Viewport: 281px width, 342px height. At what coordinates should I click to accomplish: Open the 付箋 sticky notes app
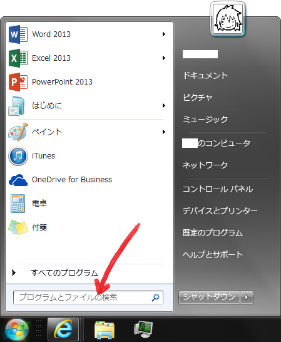[87, 227]
